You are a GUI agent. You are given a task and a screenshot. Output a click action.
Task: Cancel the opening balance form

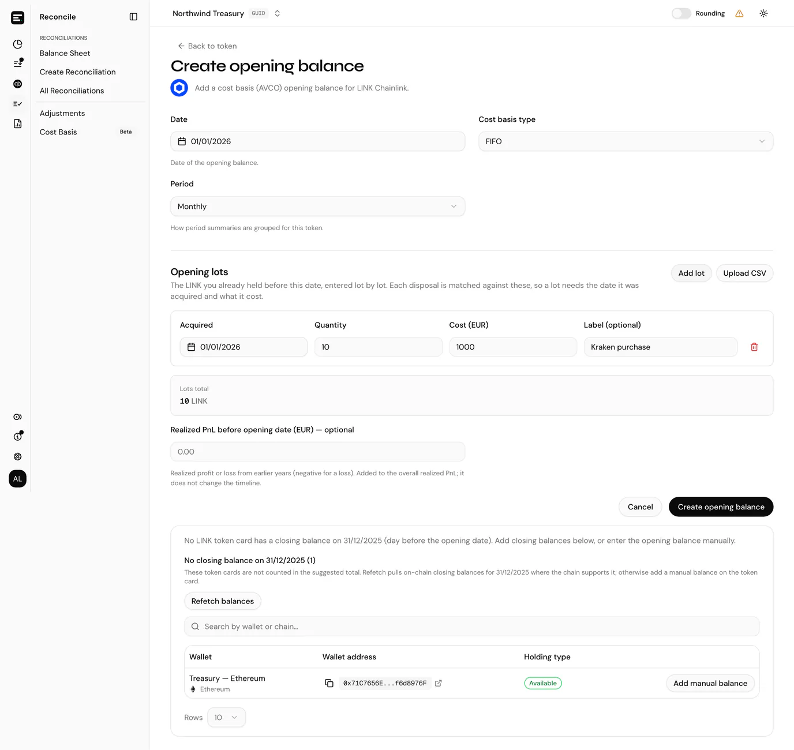[640, 507]
